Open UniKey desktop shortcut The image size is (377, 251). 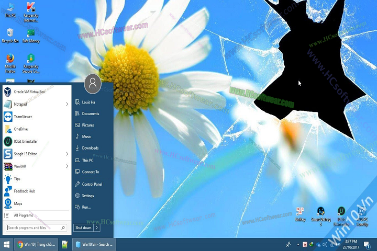tap(300, 214)
